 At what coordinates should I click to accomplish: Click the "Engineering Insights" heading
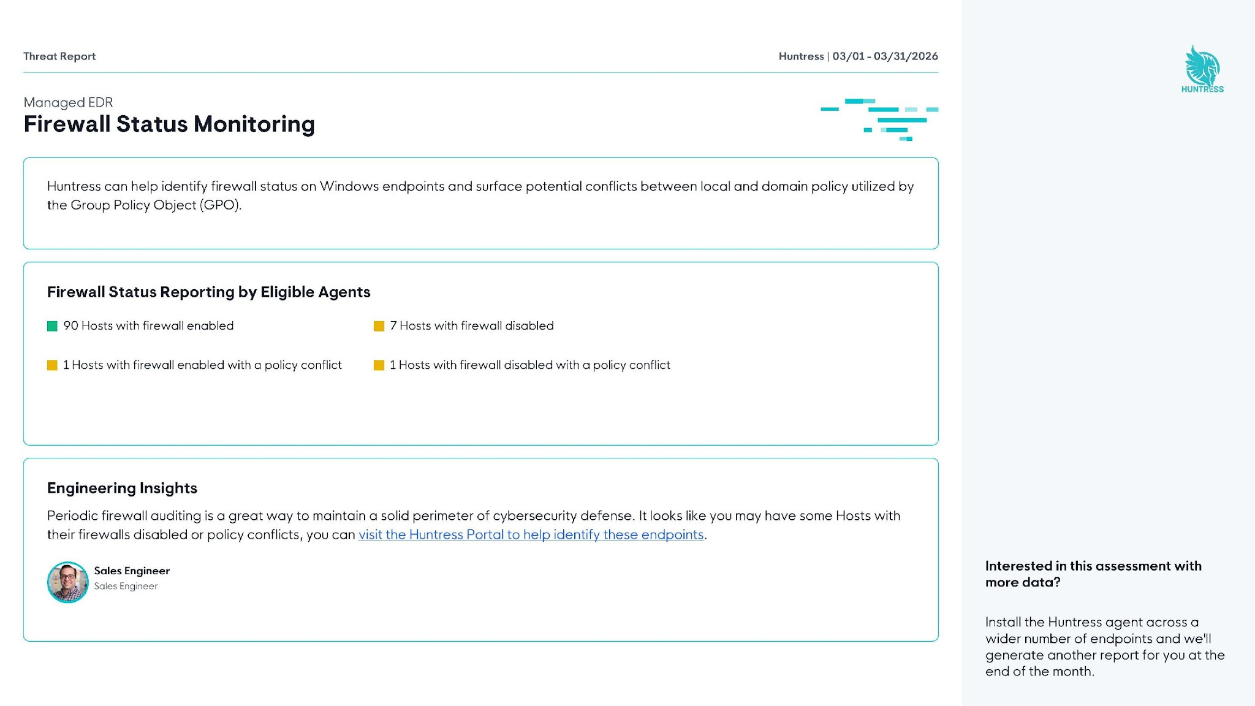[122, 488]
